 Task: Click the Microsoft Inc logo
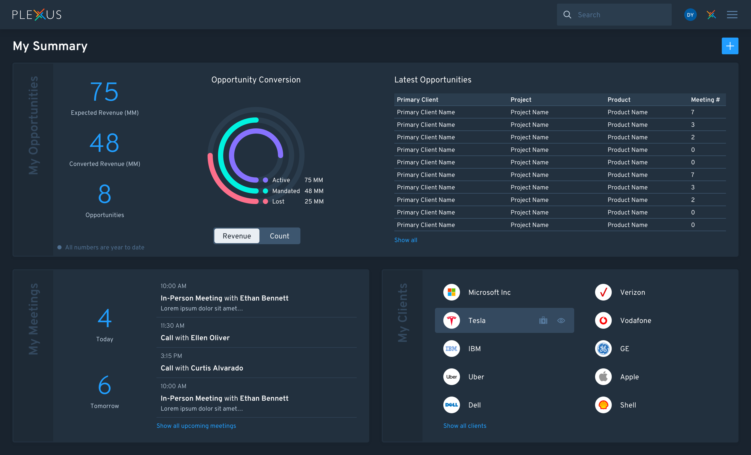452,292
